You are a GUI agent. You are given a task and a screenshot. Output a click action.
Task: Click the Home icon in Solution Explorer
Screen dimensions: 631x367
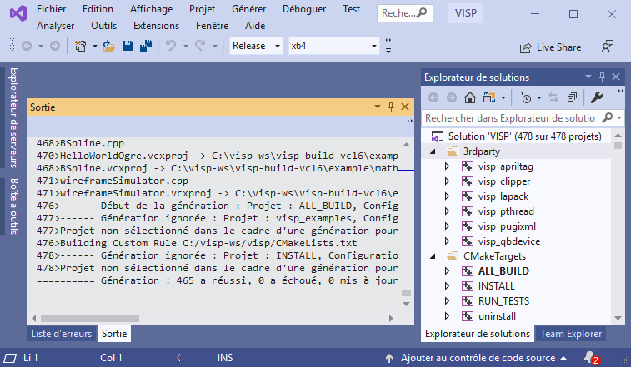click(x=469, y=97)
